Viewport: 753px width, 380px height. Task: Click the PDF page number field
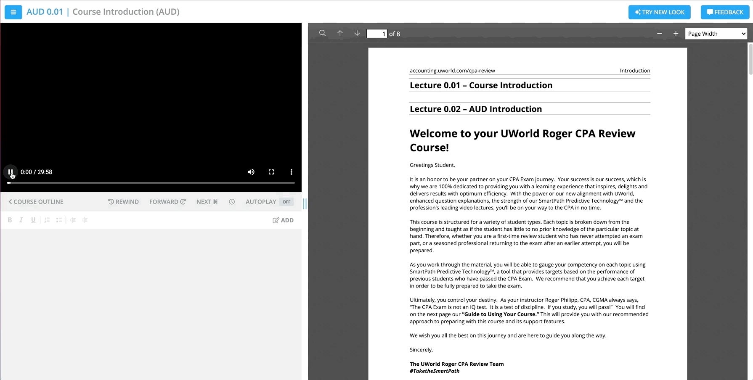[376, 34]
